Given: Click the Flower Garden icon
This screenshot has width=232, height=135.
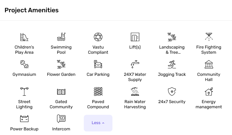Looking at the screenshot, I should [61, 64].
